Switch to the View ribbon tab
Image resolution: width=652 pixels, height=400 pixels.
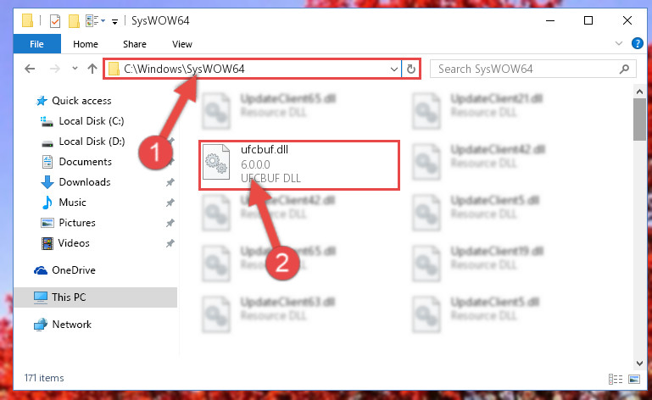pyautogui.click(x=182, y=44)
